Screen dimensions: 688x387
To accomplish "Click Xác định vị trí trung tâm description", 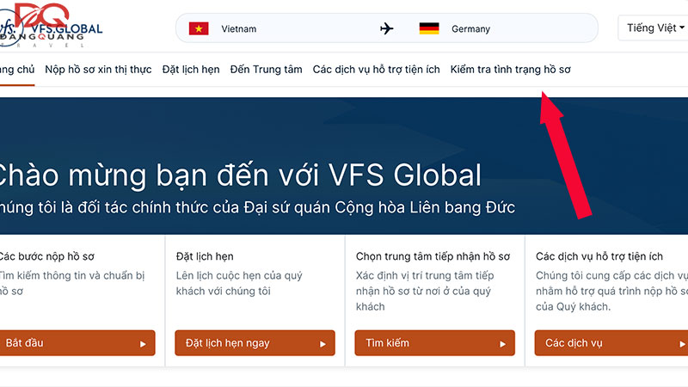I will pos(425,291).
